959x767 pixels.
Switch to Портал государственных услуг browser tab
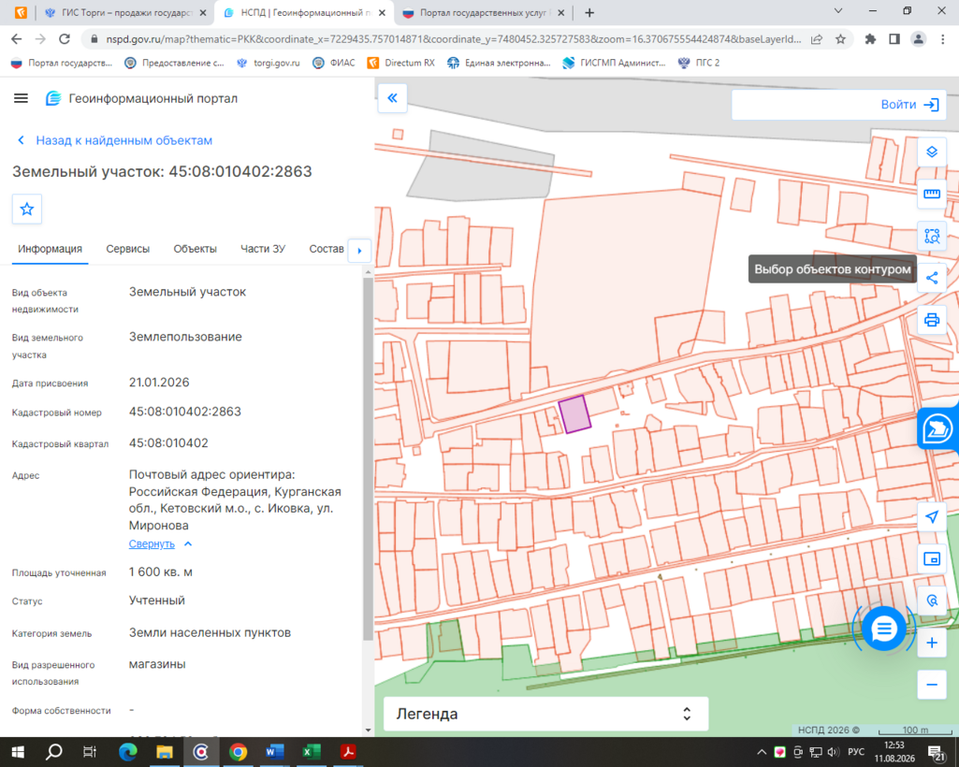485,12
